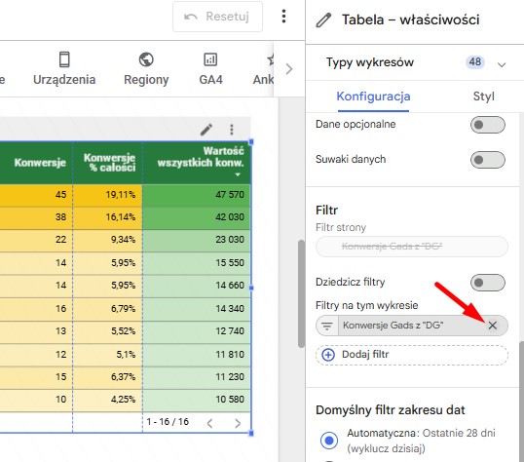
Task: Click the sort arrow under Wartość wszystkich konw.
Action: (238, 174)
